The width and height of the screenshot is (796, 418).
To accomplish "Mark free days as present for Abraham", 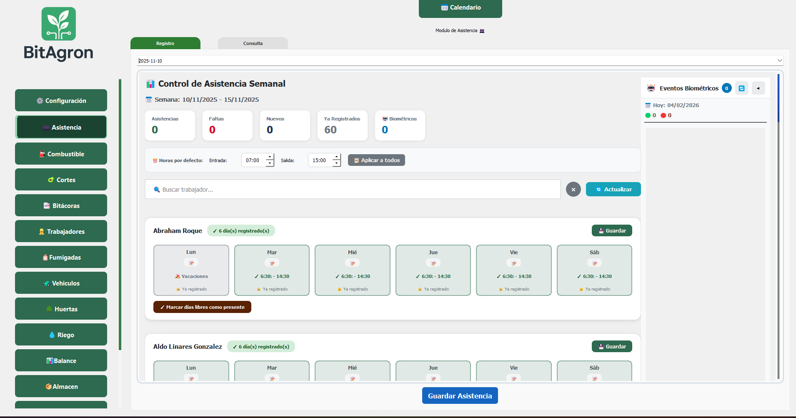I will [202, 307].
